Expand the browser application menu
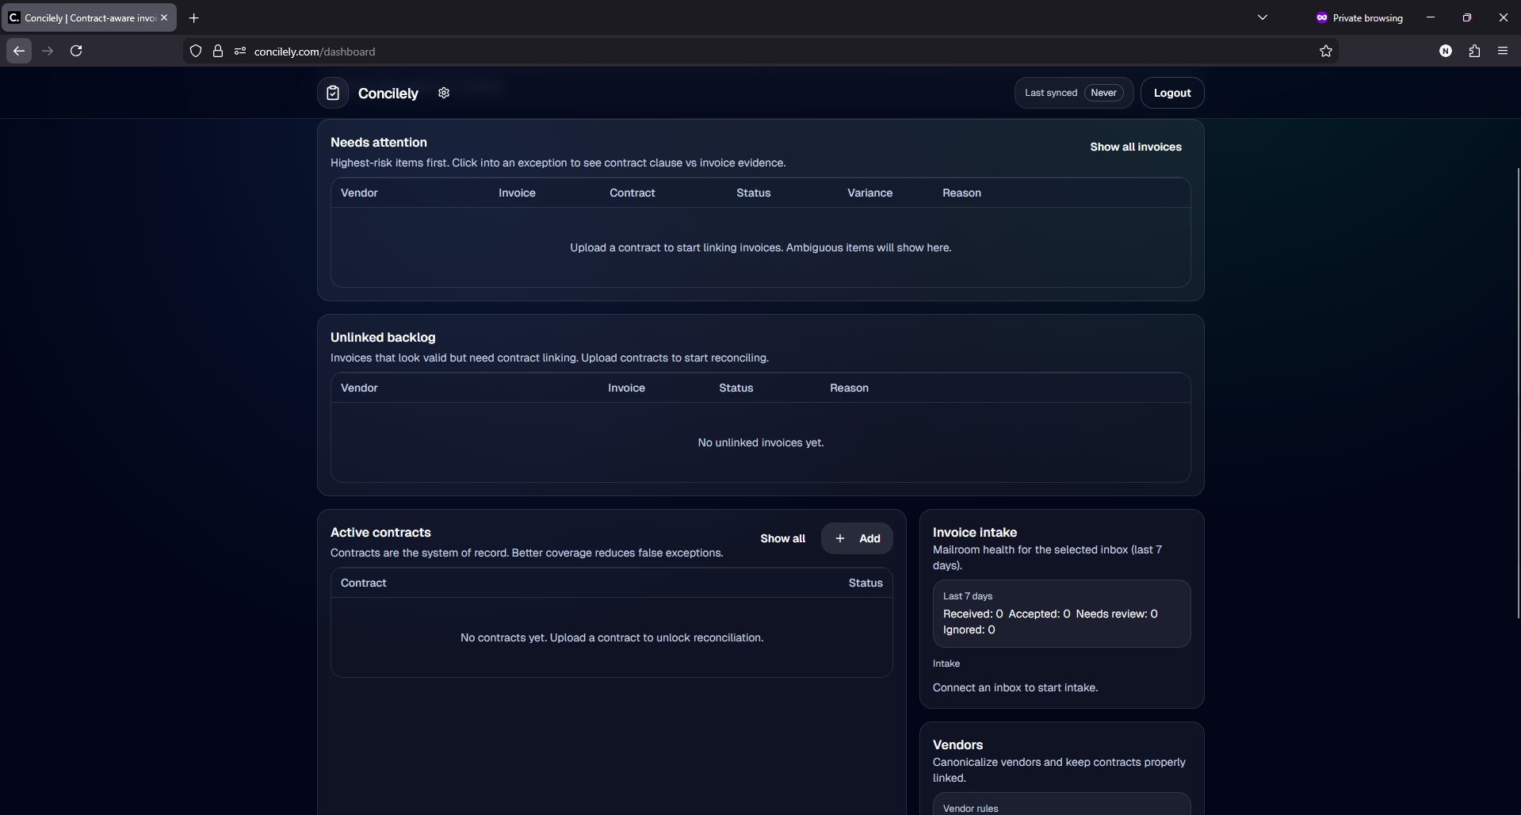Viewport: 1521px width, 815px height. [x=1503, y=51]
